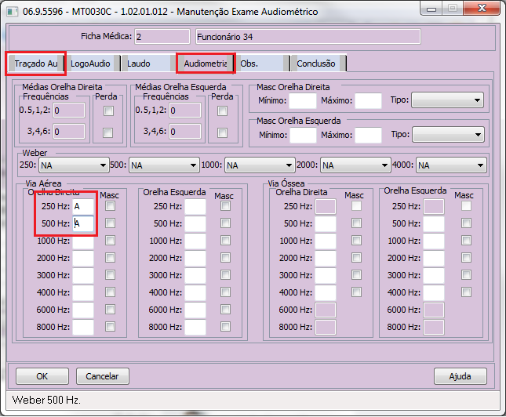Expand the Weber 4000 dropdown
This screenshot has width=506, height=417.
tap(451, 165)
